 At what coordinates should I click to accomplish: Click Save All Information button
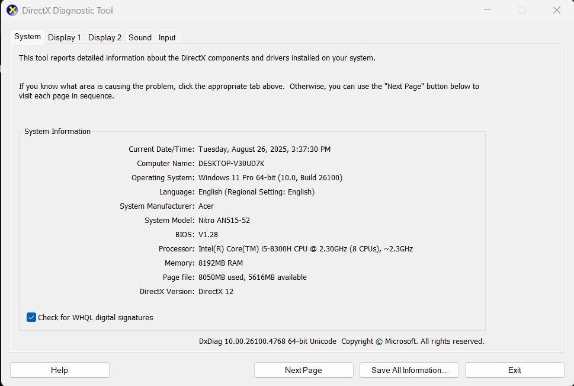pyautogui.click(x=409, y=370)
